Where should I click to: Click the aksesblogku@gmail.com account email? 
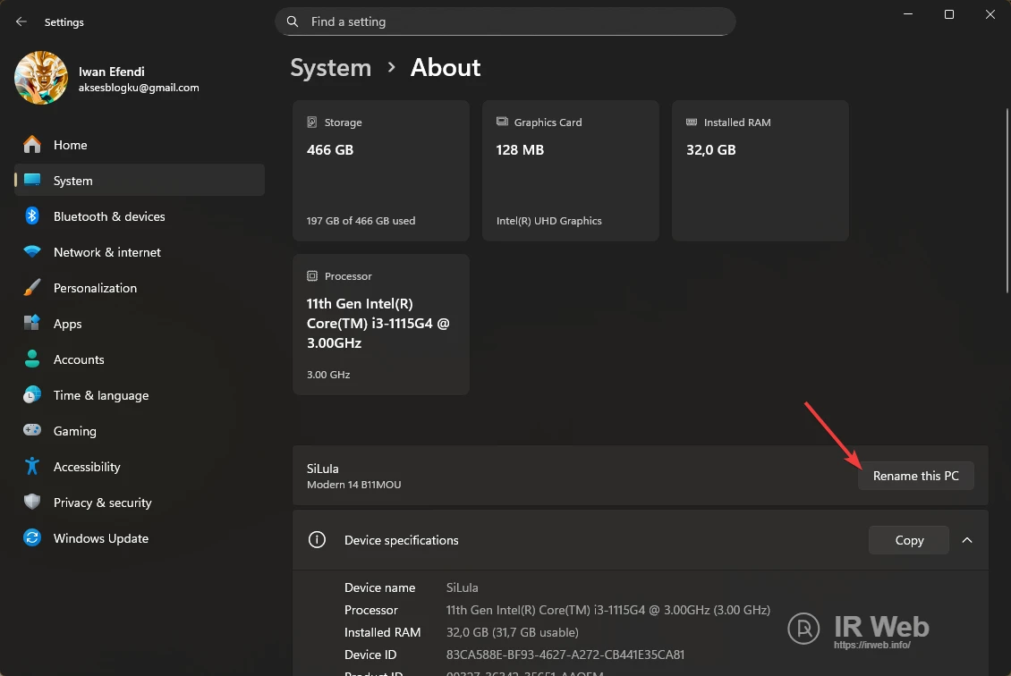click(139, 88)
